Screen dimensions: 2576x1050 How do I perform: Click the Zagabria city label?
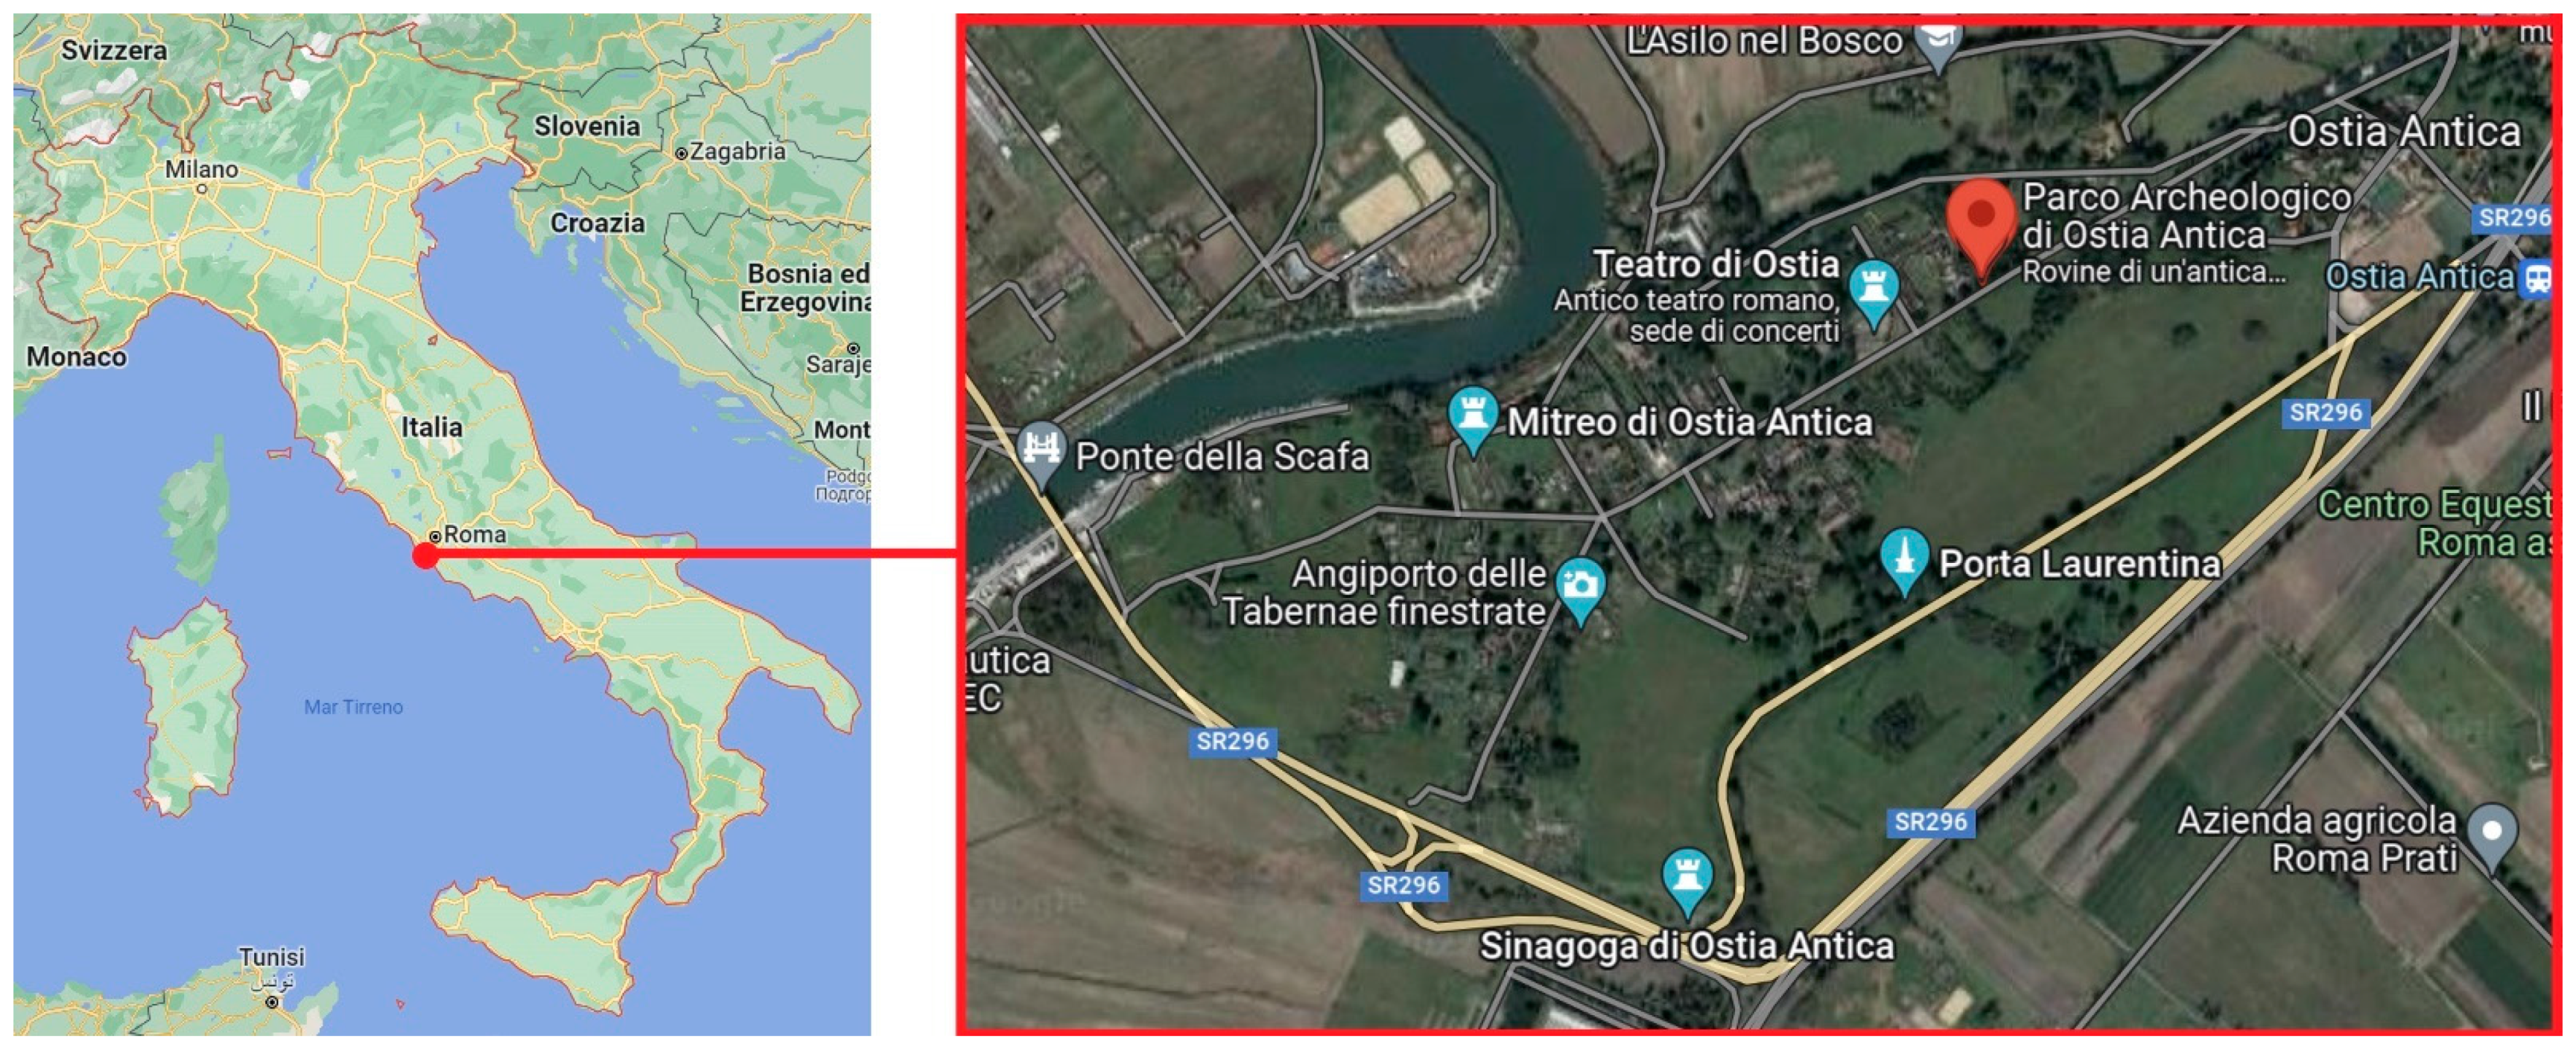coord(737,151)
